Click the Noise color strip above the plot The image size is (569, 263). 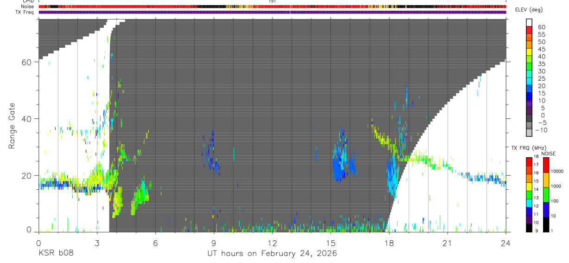tap(272, 7)
